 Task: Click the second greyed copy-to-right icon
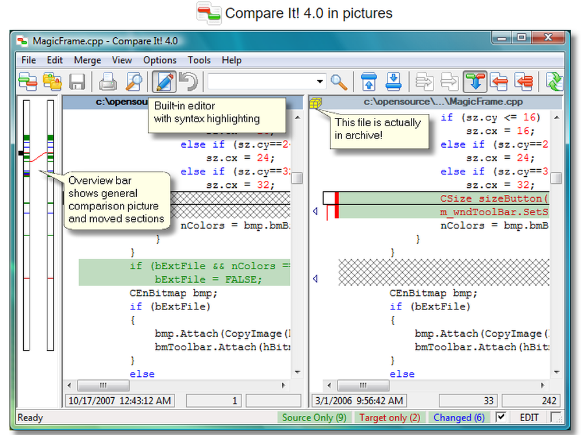(x=449, y=81)
